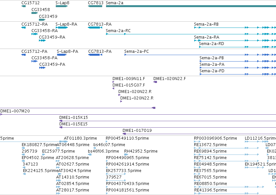The image size is (276, 195).
Task: Click the 347123 EST label
Action: coord(30,164)
